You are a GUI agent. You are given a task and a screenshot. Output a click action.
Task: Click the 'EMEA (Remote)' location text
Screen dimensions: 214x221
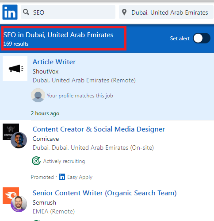click(53, 211)
